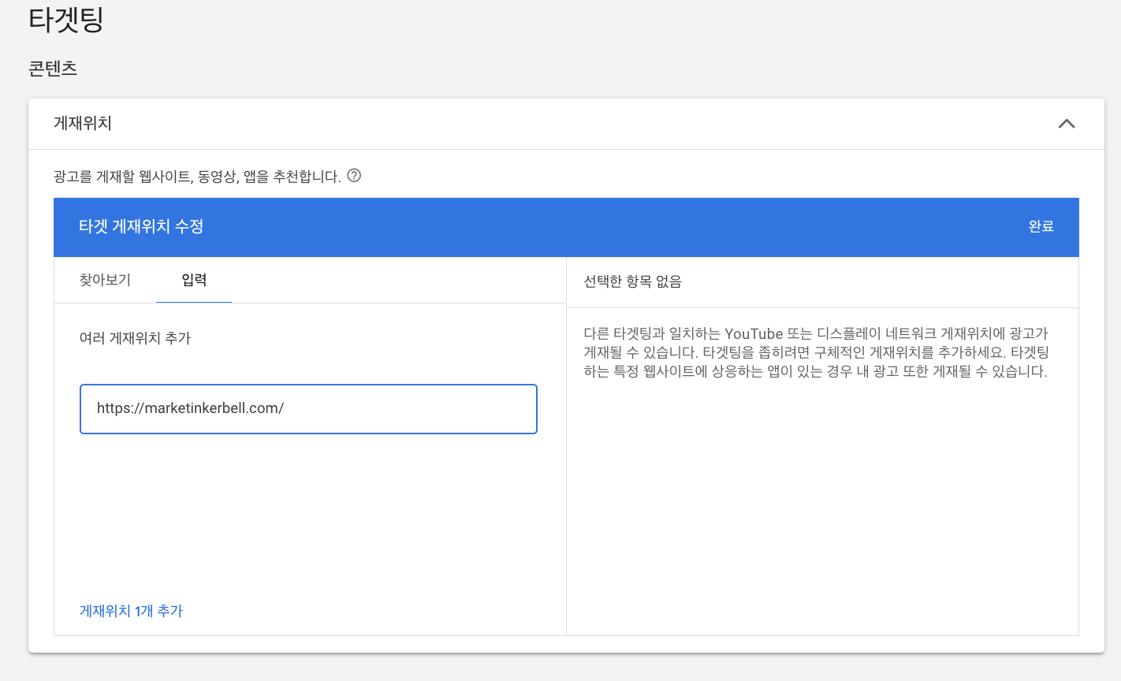1121x681 pixels.
Task: Click the help question mark icon beside the placement description
Action: coord(354,175)
